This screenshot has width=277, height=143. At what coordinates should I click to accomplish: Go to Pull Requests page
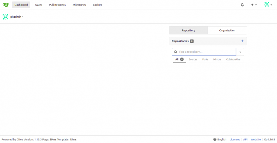57,5
